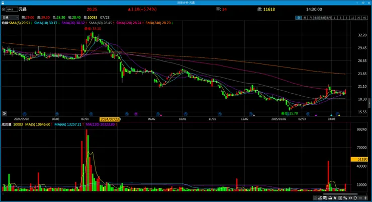This screenshot has height=202, width=372.
Task: Click the 最低 15.70 low price label
Action: [x=289, y=113]
